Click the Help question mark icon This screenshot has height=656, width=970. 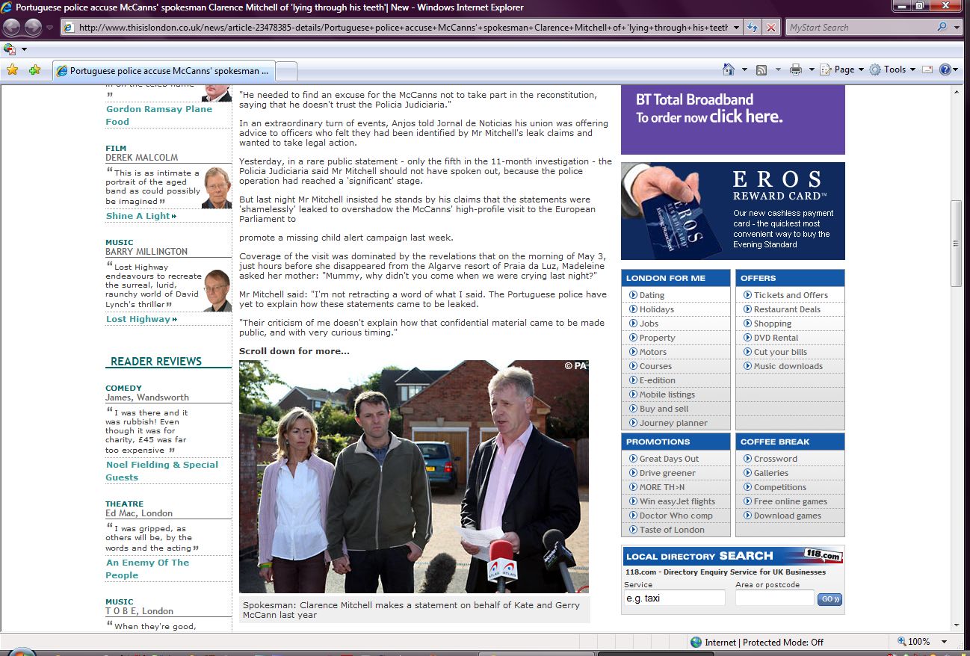[x=945, y=69]
